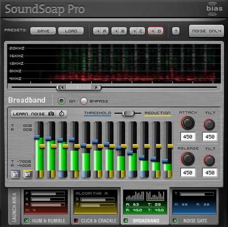This screenshot has height=227, width=228.
Task: Click the THRESHOLD label
Action: (97, 113)
